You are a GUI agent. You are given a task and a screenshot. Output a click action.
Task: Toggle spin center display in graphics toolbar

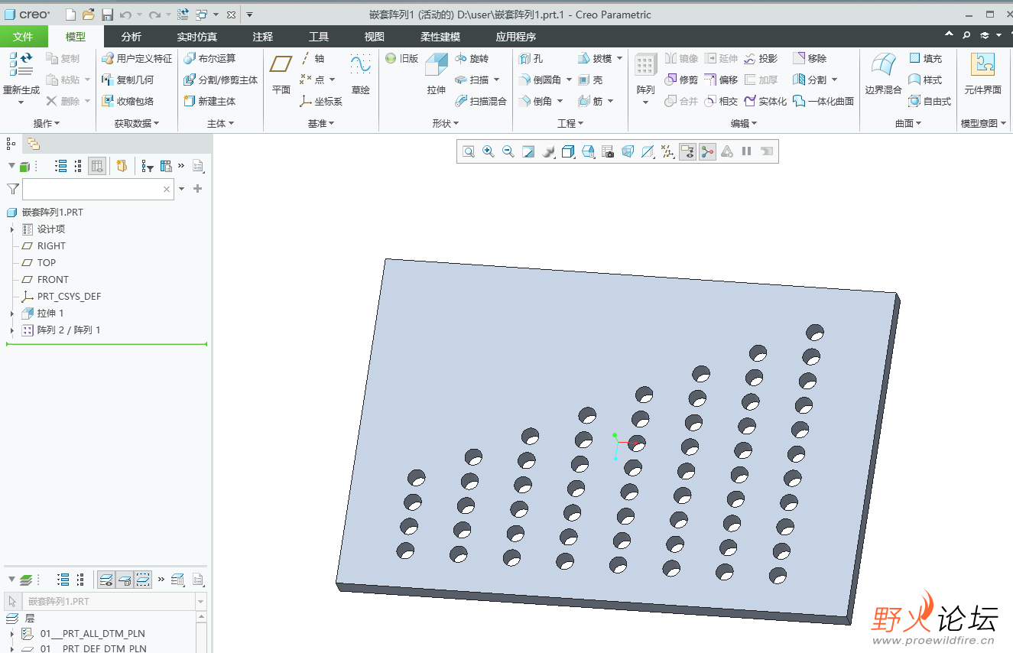[707, 151]
